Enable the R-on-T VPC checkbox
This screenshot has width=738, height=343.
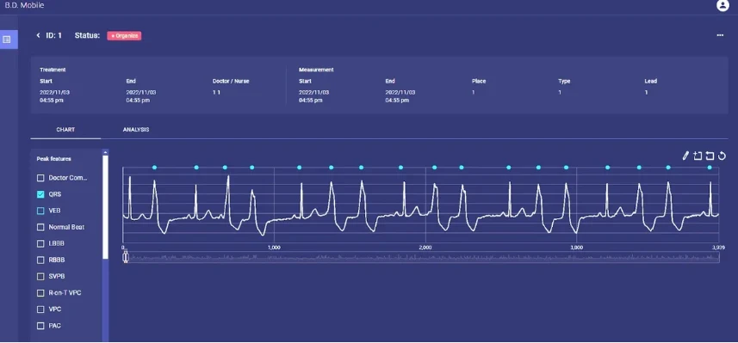click(x=40, y=293)
